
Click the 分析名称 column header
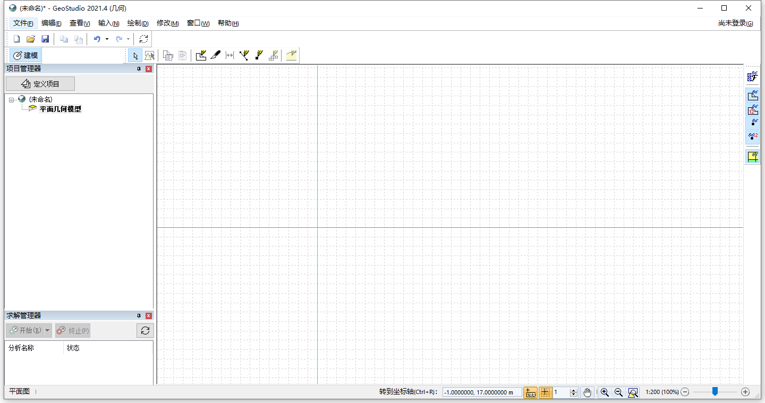pyautogui.click(x=34, y=348)
